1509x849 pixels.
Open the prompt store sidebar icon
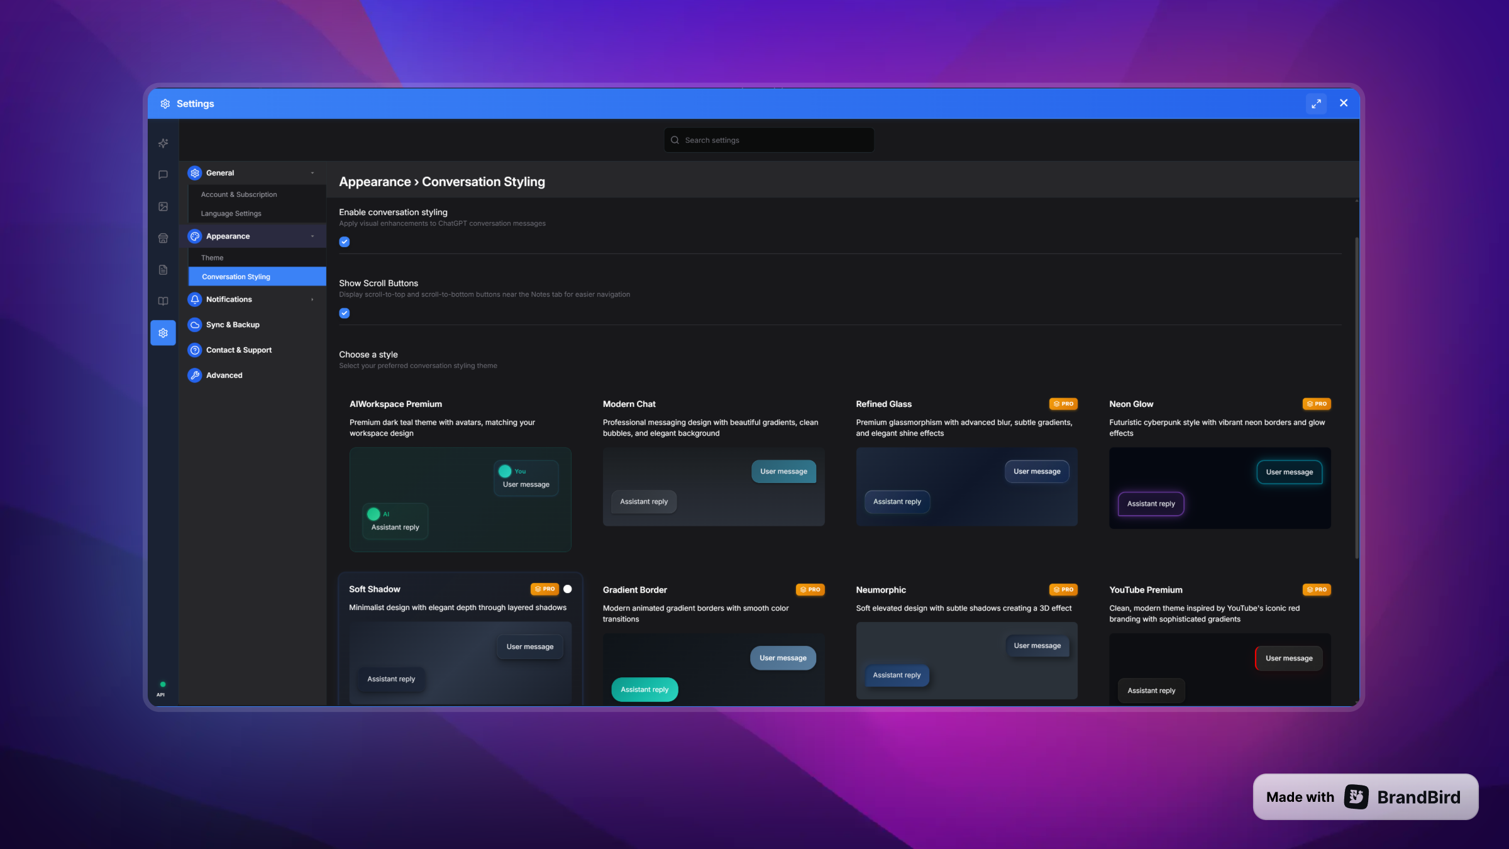(x=163, y=238)
